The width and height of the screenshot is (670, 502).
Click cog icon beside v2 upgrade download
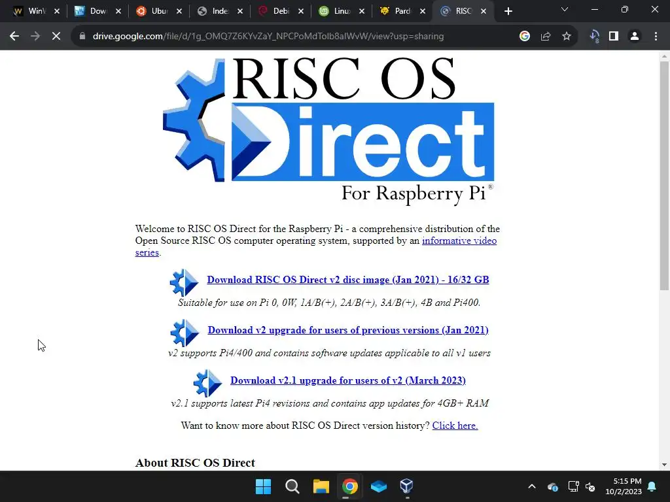tap(185, 333)
